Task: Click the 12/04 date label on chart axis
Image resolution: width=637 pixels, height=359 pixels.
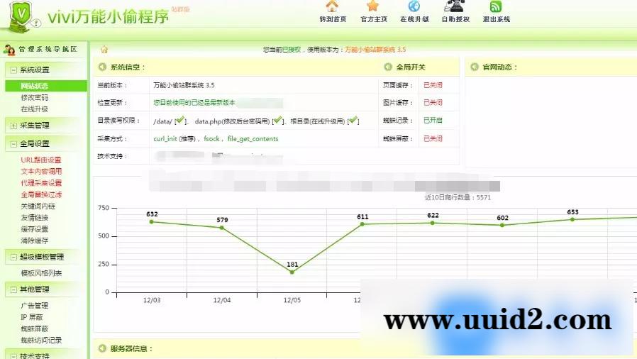Action: 222,300
